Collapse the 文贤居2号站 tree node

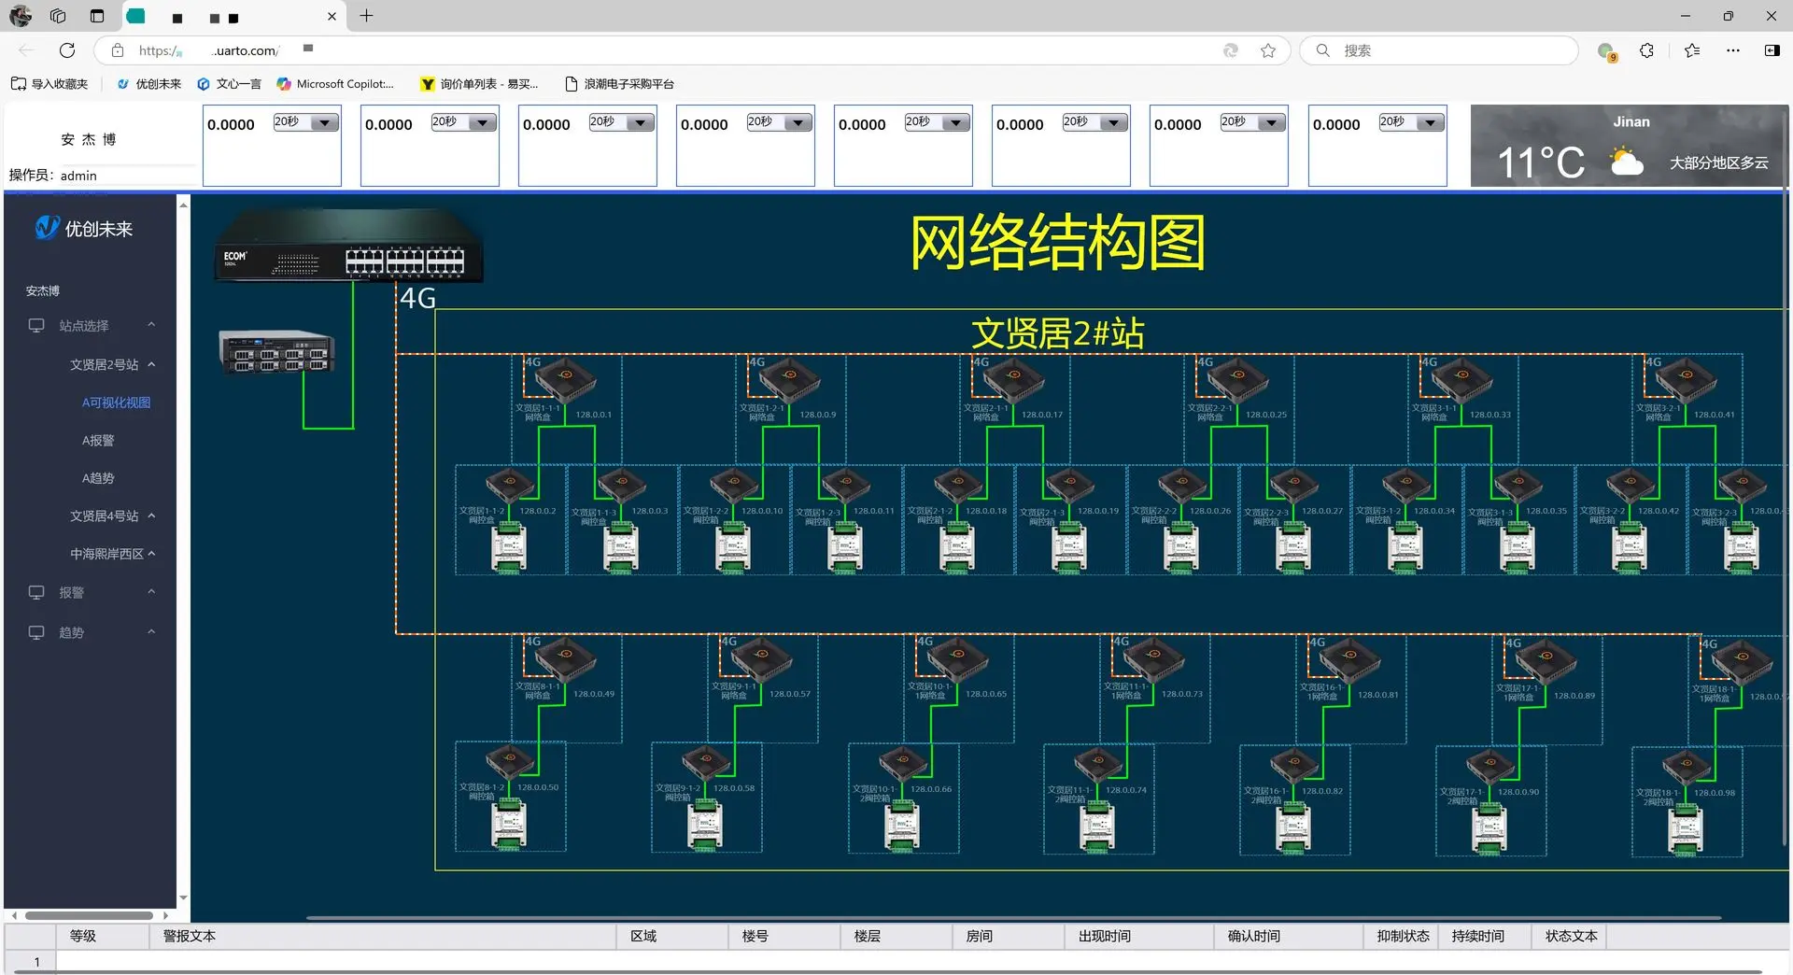pyautogui.click(x=151, y=364)
